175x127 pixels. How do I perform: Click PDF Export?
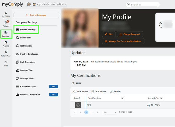(x=99, y=92)
